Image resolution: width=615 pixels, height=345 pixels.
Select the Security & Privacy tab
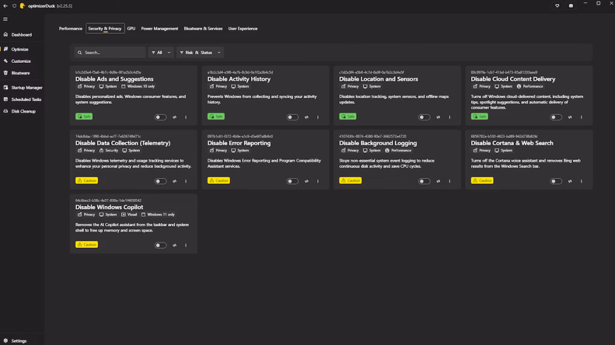click(105, 29)
